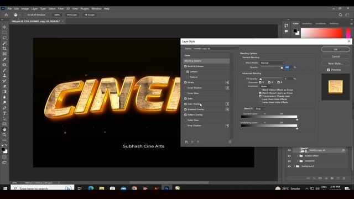Toggle the Contour checkbox

coord(188,72)
